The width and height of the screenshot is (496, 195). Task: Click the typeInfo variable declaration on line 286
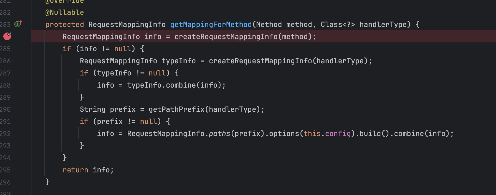coord(178,61)
